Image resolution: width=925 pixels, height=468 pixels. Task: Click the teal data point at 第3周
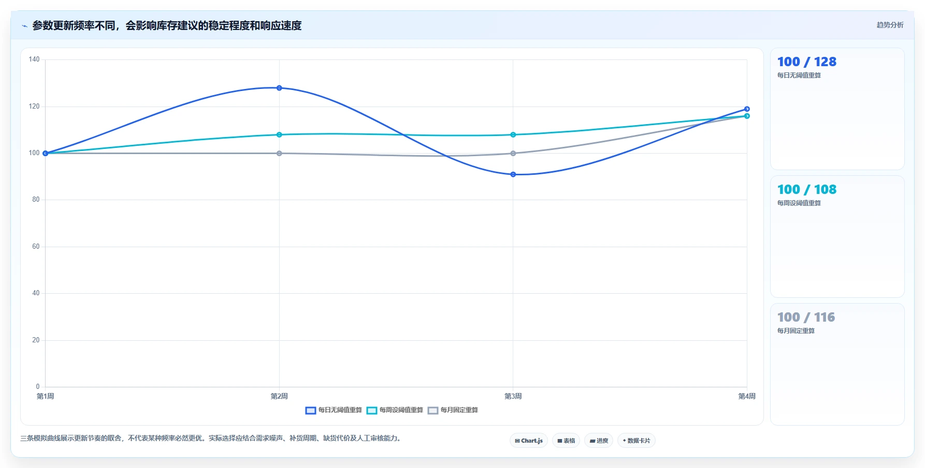pyautogui.click(x=513, y=135)
